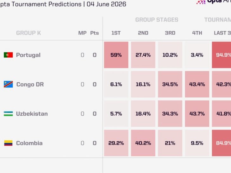Click the Opta logo icon

point(201,2)
